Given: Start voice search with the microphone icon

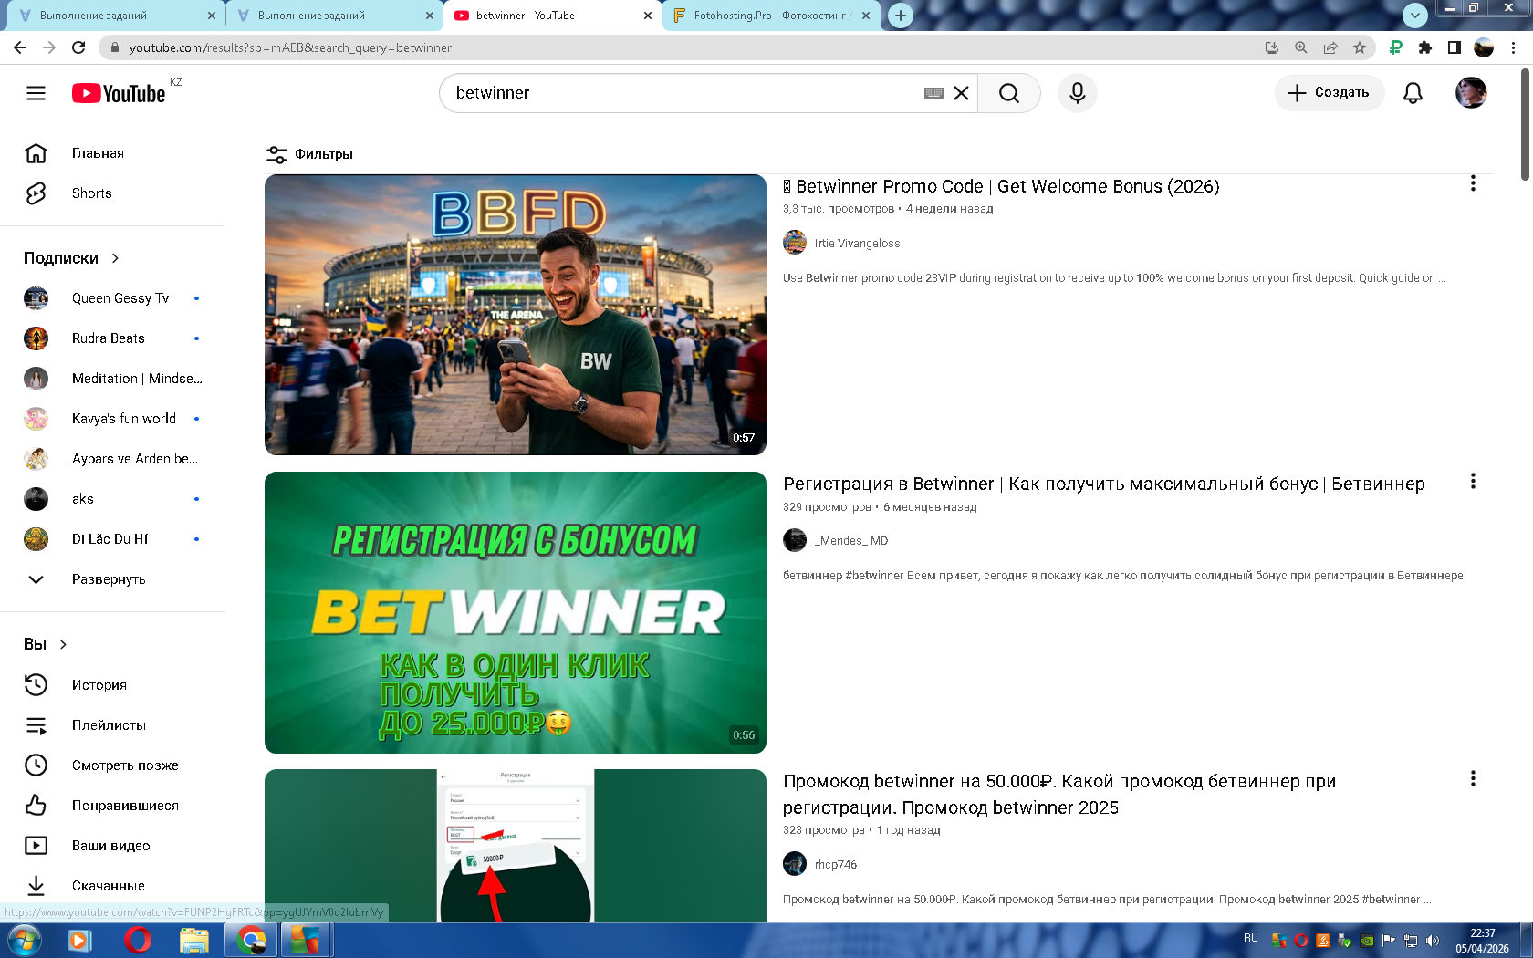Looking at the screenshot, I should pos(1078,93).
